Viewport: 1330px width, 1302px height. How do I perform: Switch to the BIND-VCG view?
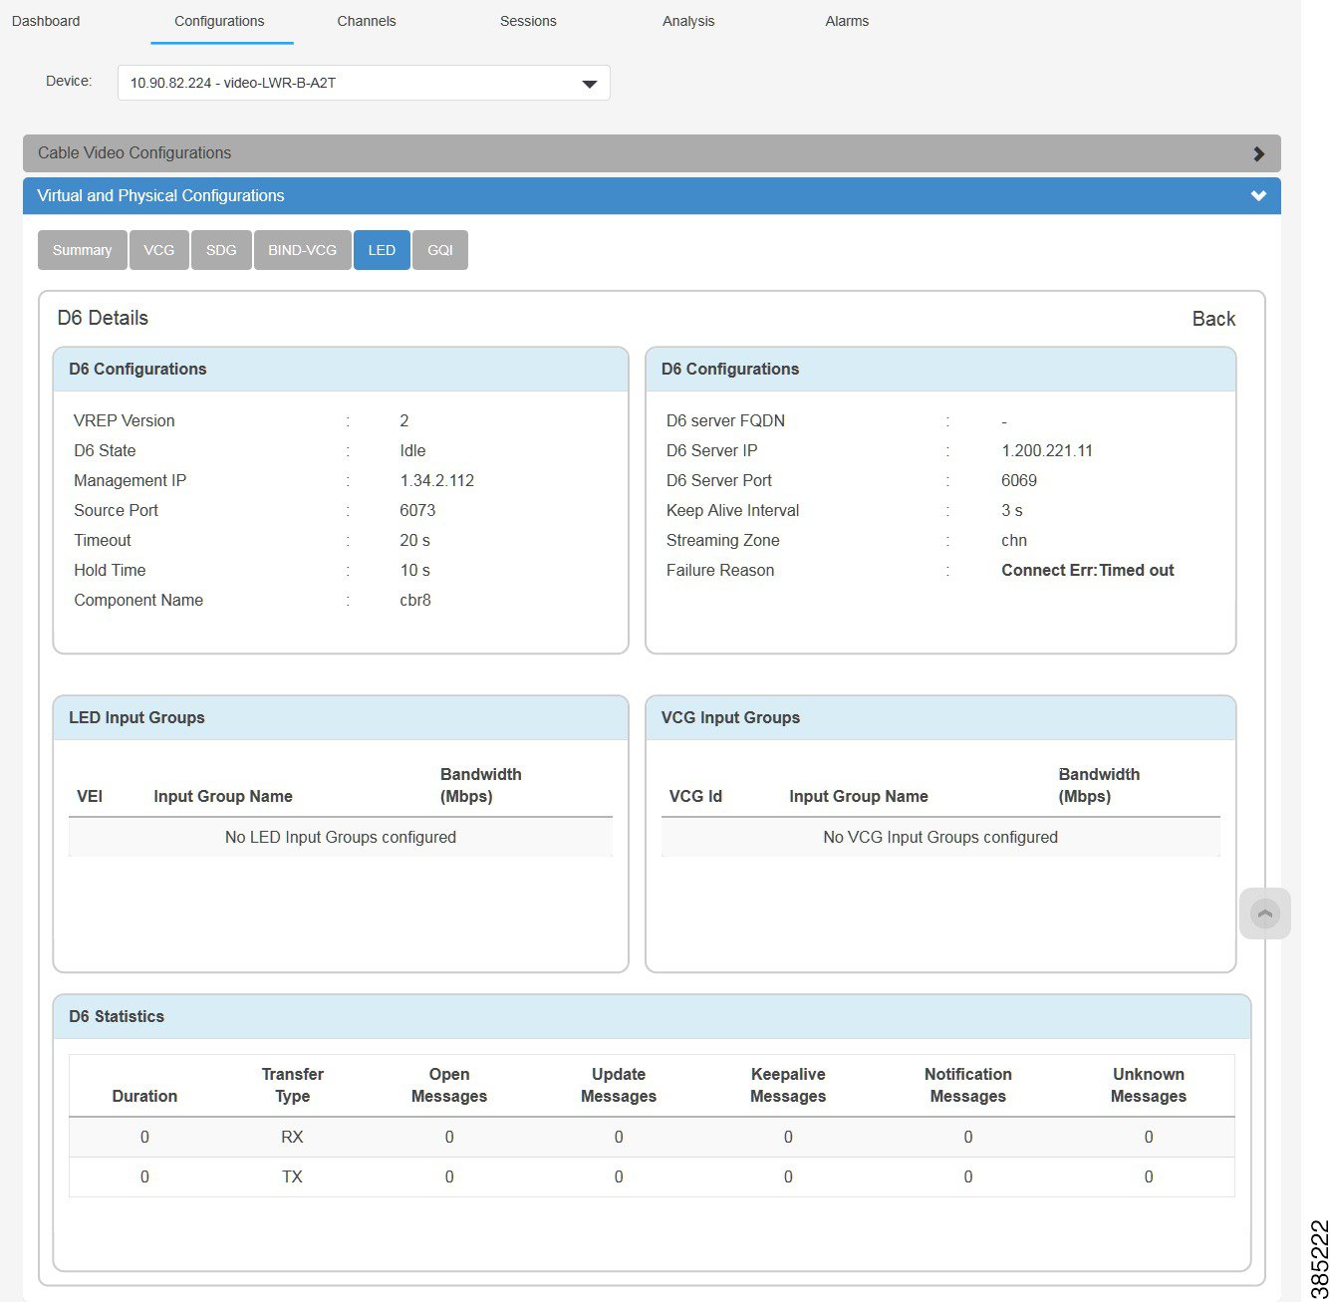click(x=302, y=249)
